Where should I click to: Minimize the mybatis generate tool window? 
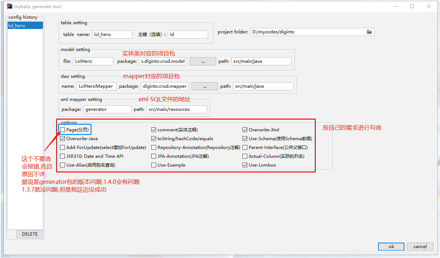tap(395, 6)
